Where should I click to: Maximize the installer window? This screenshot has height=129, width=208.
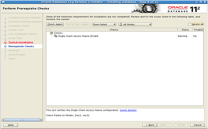201,2
